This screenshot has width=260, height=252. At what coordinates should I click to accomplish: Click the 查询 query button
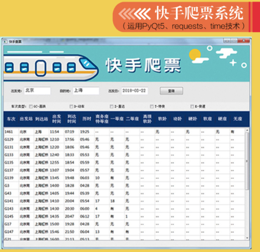point(172,91)
